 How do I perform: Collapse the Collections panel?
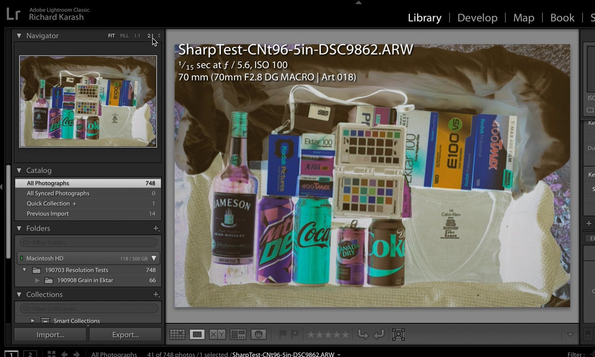point(19,294)
